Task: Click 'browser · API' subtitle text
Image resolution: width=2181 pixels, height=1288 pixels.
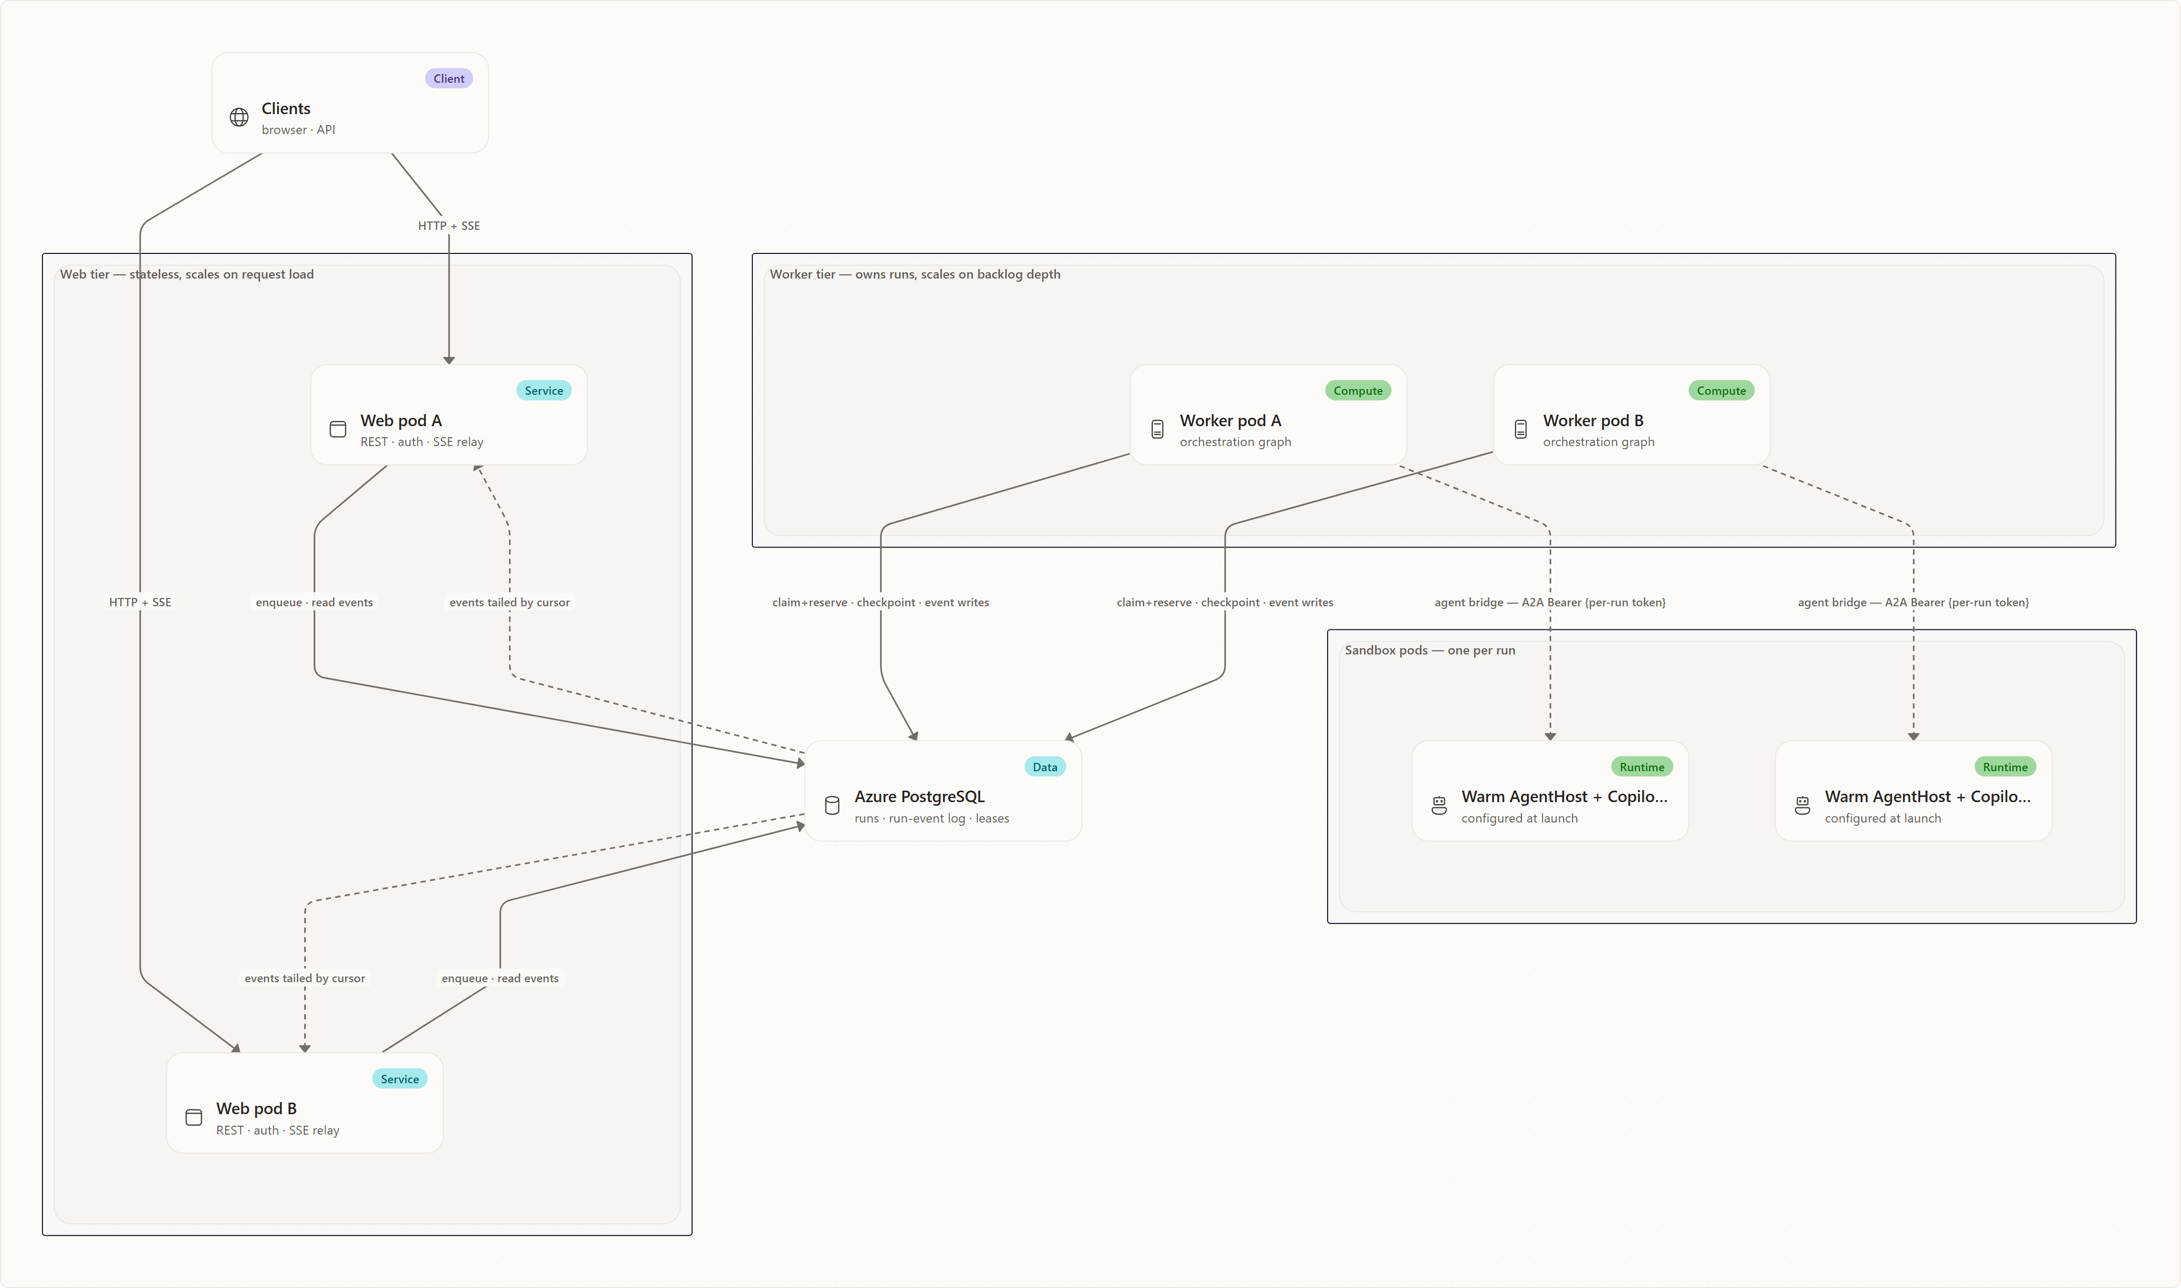Action: (x=298, y=129)
